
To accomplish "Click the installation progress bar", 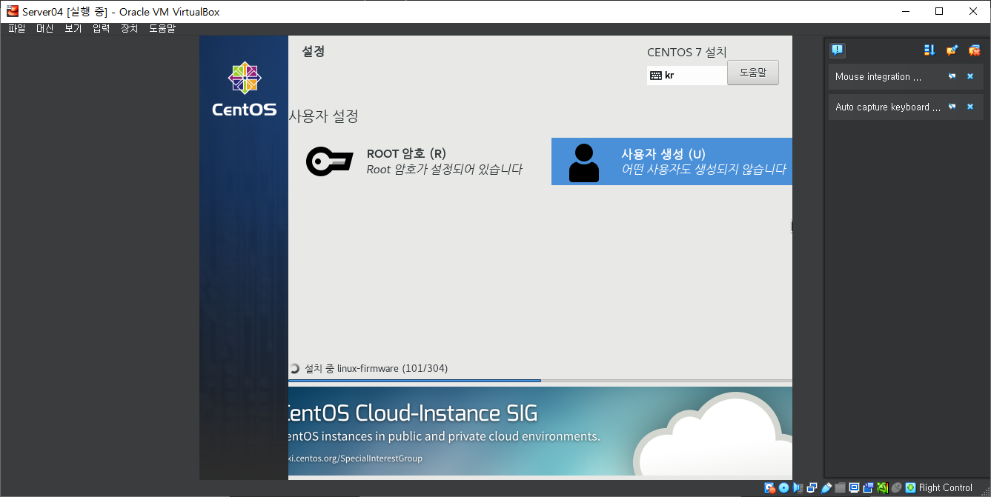I will coord(540,381).
